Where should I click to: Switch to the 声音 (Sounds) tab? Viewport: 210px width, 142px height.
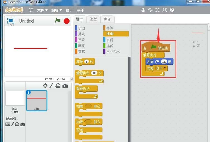[107, 19]
